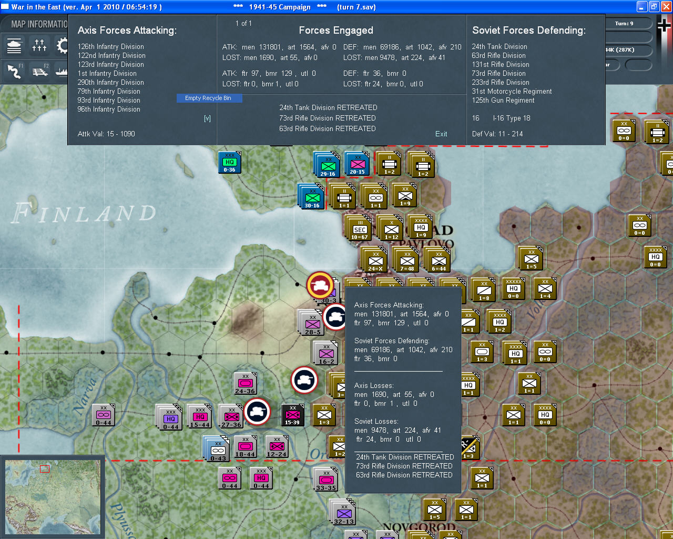Screen dimensions: 673x539
Task: Open the losses screen crosses icon
Action: tap(39, 46)
